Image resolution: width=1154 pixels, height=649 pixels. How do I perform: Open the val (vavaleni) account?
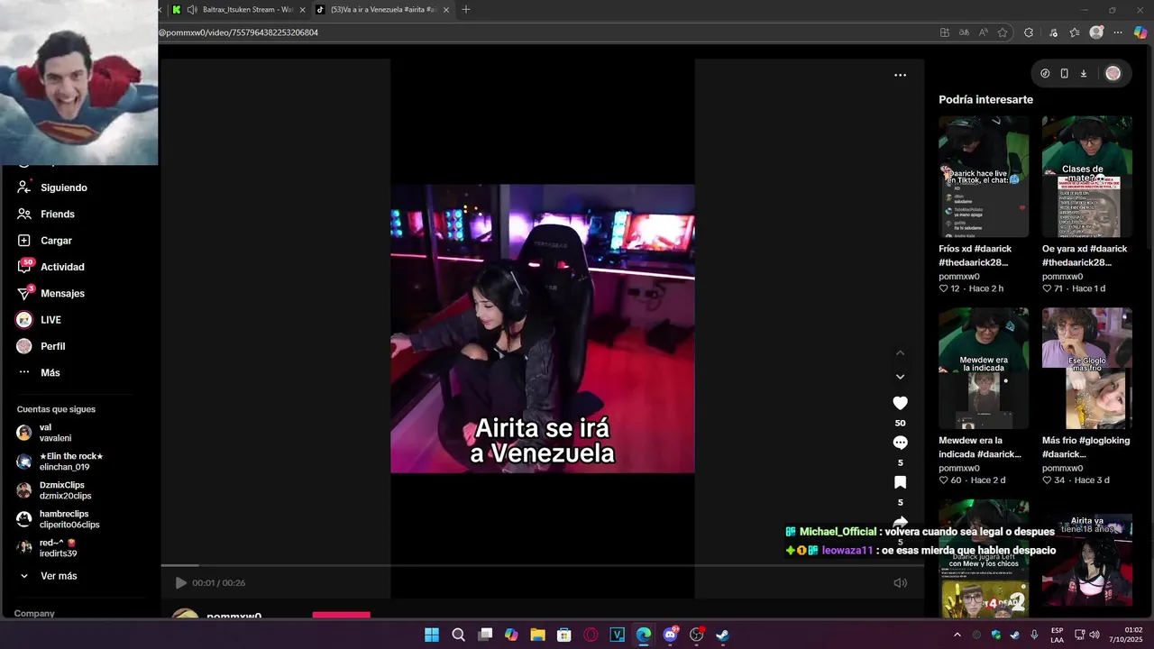pos(45,433)
